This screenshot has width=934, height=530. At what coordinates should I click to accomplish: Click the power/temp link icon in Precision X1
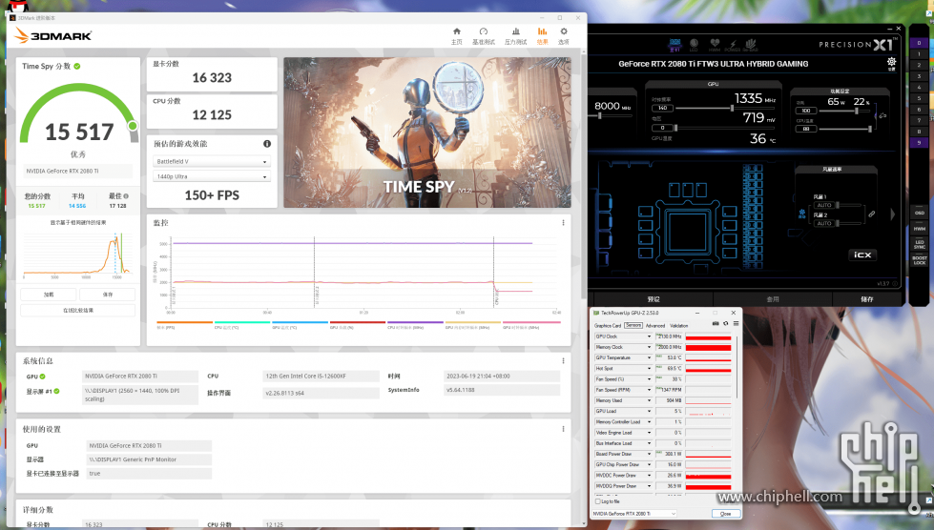(x=882, y=115)
